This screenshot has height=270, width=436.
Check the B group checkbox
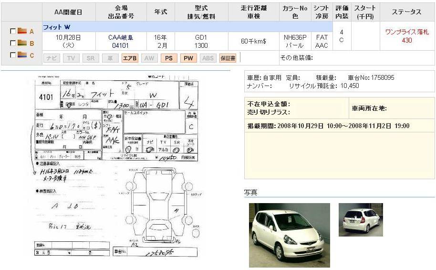(12, 43)
